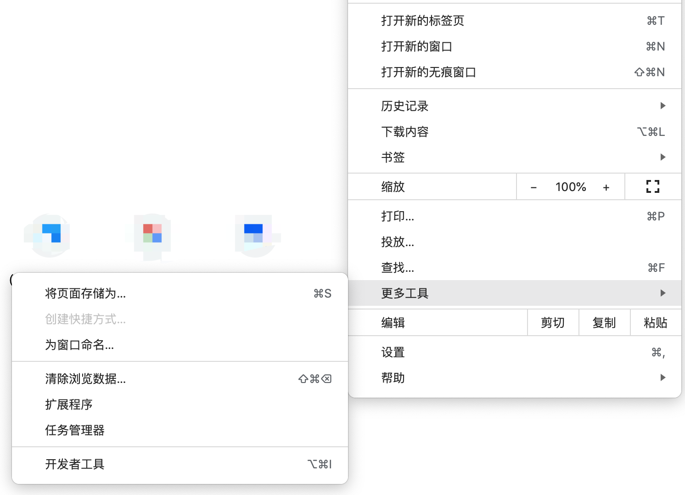Select 查找... find entry
Image resolution: width=685 pixels, height=495 pixels.
tap(514, 268)
